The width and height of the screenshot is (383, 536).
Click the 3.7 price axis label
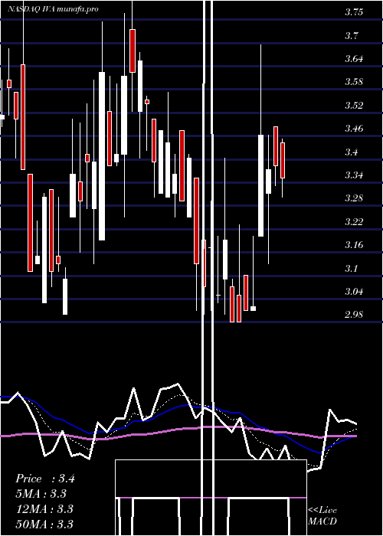[x=352, y=35]
